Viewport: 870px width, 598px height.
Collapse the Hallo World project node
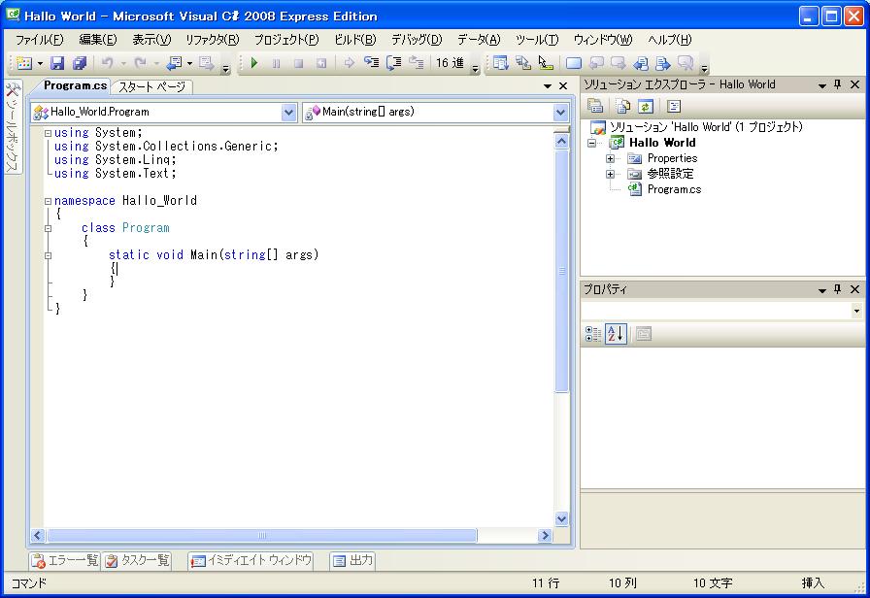coord(592,143)
